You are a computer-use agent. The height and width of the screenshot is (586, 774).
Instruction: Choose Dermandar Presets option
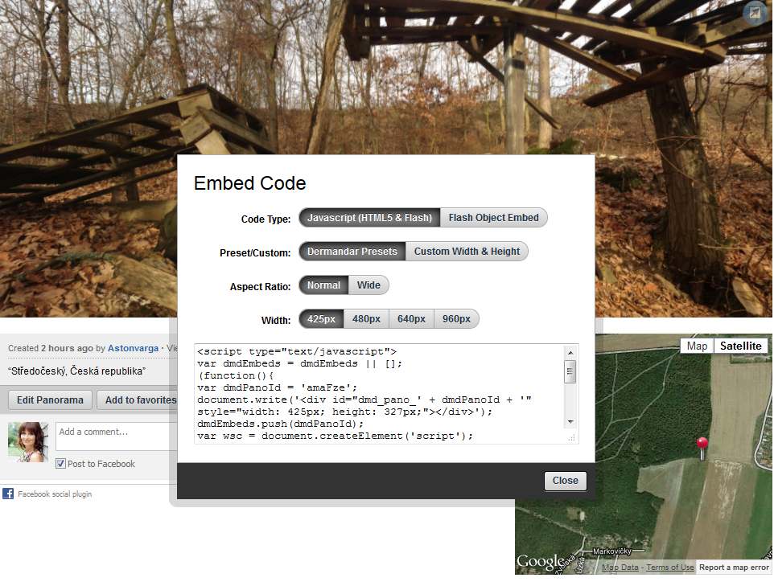(352, 252)
